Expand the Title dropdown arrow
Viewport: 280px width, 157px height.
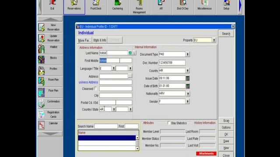coord(130,68)
